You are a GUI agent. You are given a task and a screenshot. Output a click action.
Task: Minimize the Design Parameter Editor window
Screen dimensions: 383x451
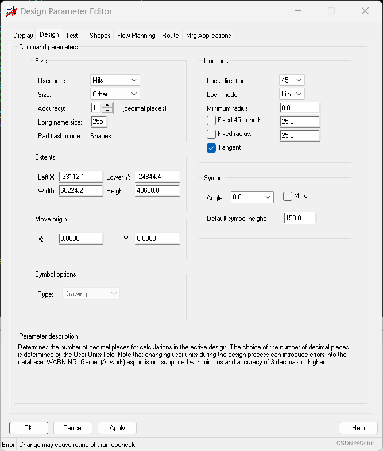297,11
